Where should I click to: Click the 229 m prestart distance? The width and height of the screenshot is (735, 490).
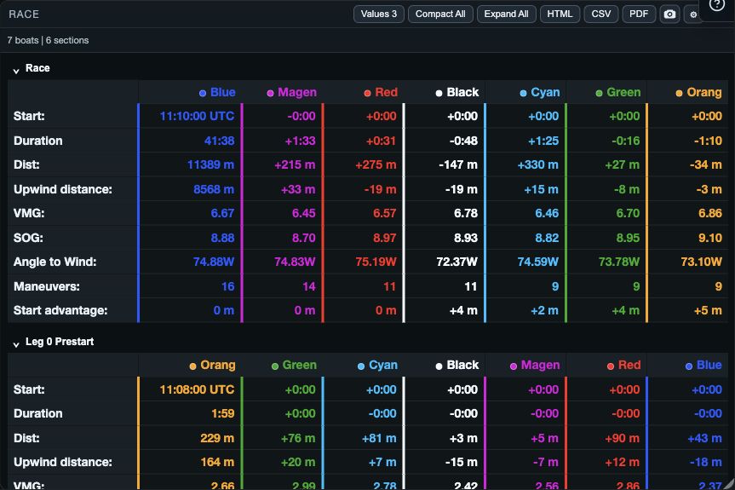pyautogui.click(x=217, y=438)
